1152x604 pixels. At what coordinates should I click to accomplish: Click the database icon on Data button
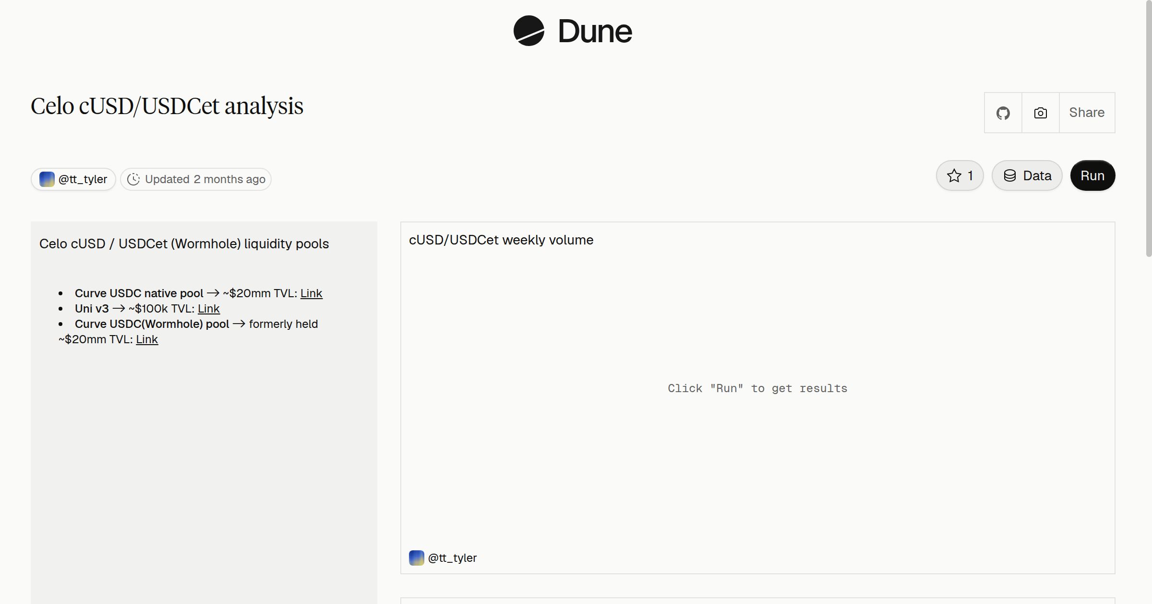click(x=1010, y=176)
